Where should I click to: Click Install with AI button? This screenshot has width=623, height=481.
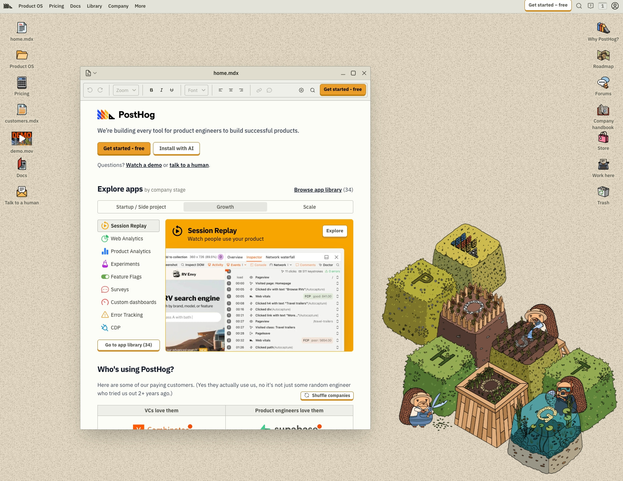click(x=176, y=148)
